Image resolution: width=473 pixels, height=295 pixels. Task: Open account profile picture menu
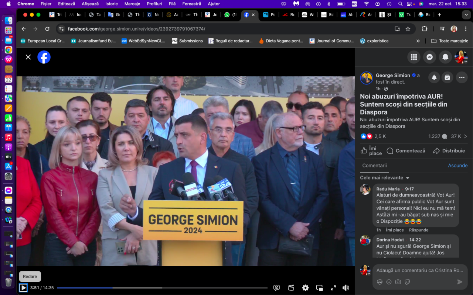click(x=461, y=57)
